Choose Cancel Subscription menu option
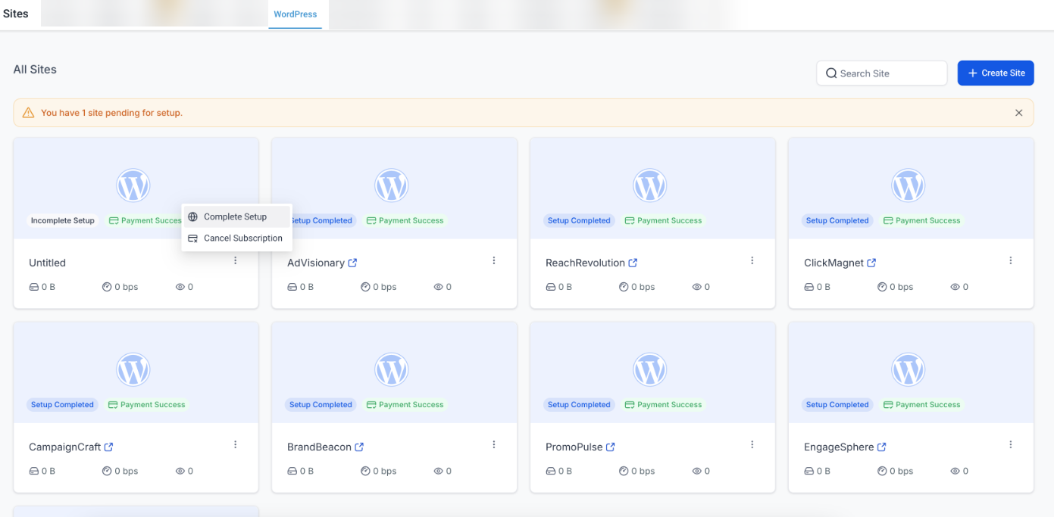This screenshot has width=1054, height=517. [x=242, y=238]
